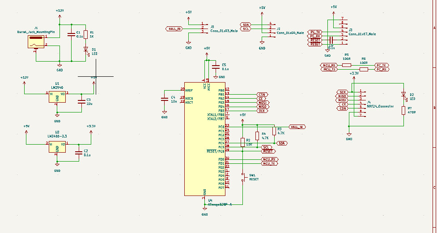Select the R2 10K resistor
The width and height of the screenshot is (437, 233).
click(242, 142)
